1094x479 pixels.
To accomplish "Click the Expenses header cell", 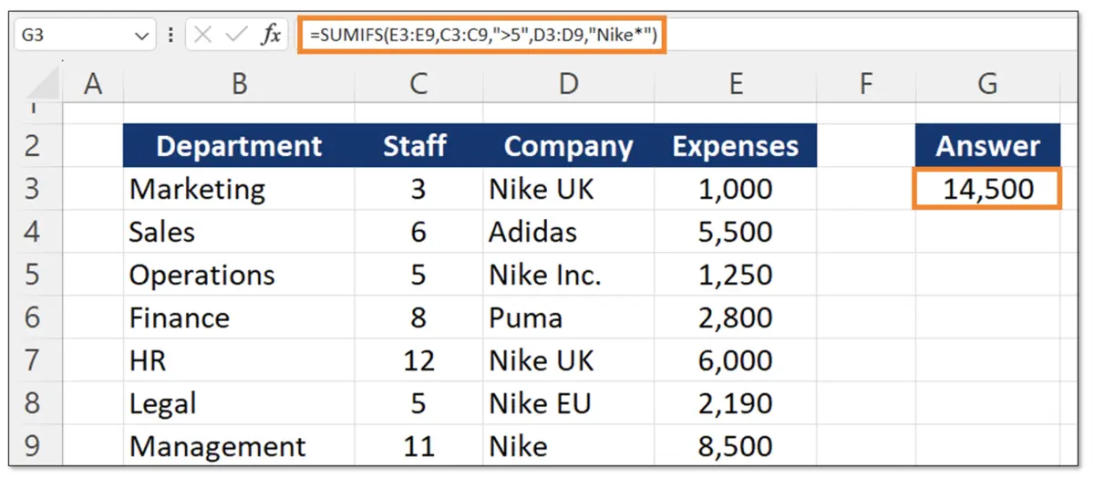I will tap(736, 146).
